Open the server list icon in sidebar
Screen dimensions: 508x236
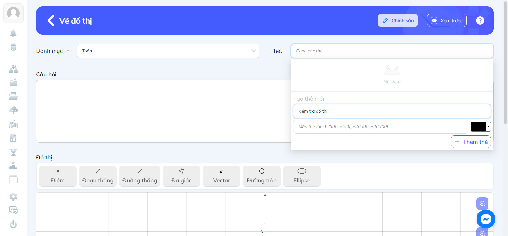coord(13,179)
